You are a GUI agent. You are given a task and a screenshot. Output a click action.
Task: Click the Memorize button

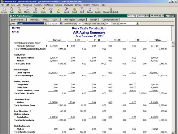tap(35, 20)
